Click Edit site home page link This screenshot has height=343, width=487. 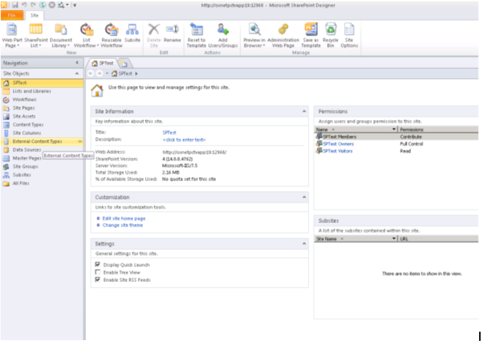pyautogui.click(x=124, y=218)
